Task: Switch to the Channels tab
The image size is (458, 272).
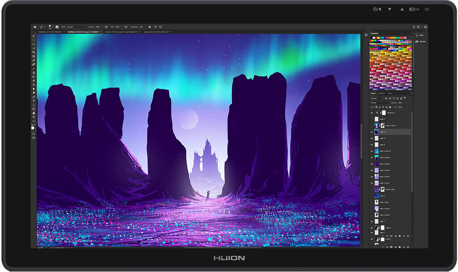Action: [x=382, y=93]
